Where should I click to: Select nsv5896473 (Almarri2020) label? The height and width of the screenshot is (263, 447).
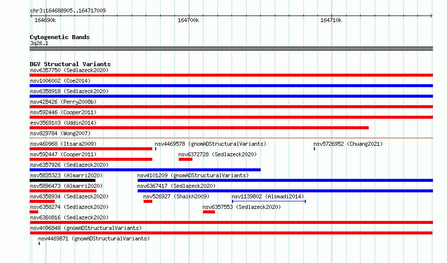[66, 186]
